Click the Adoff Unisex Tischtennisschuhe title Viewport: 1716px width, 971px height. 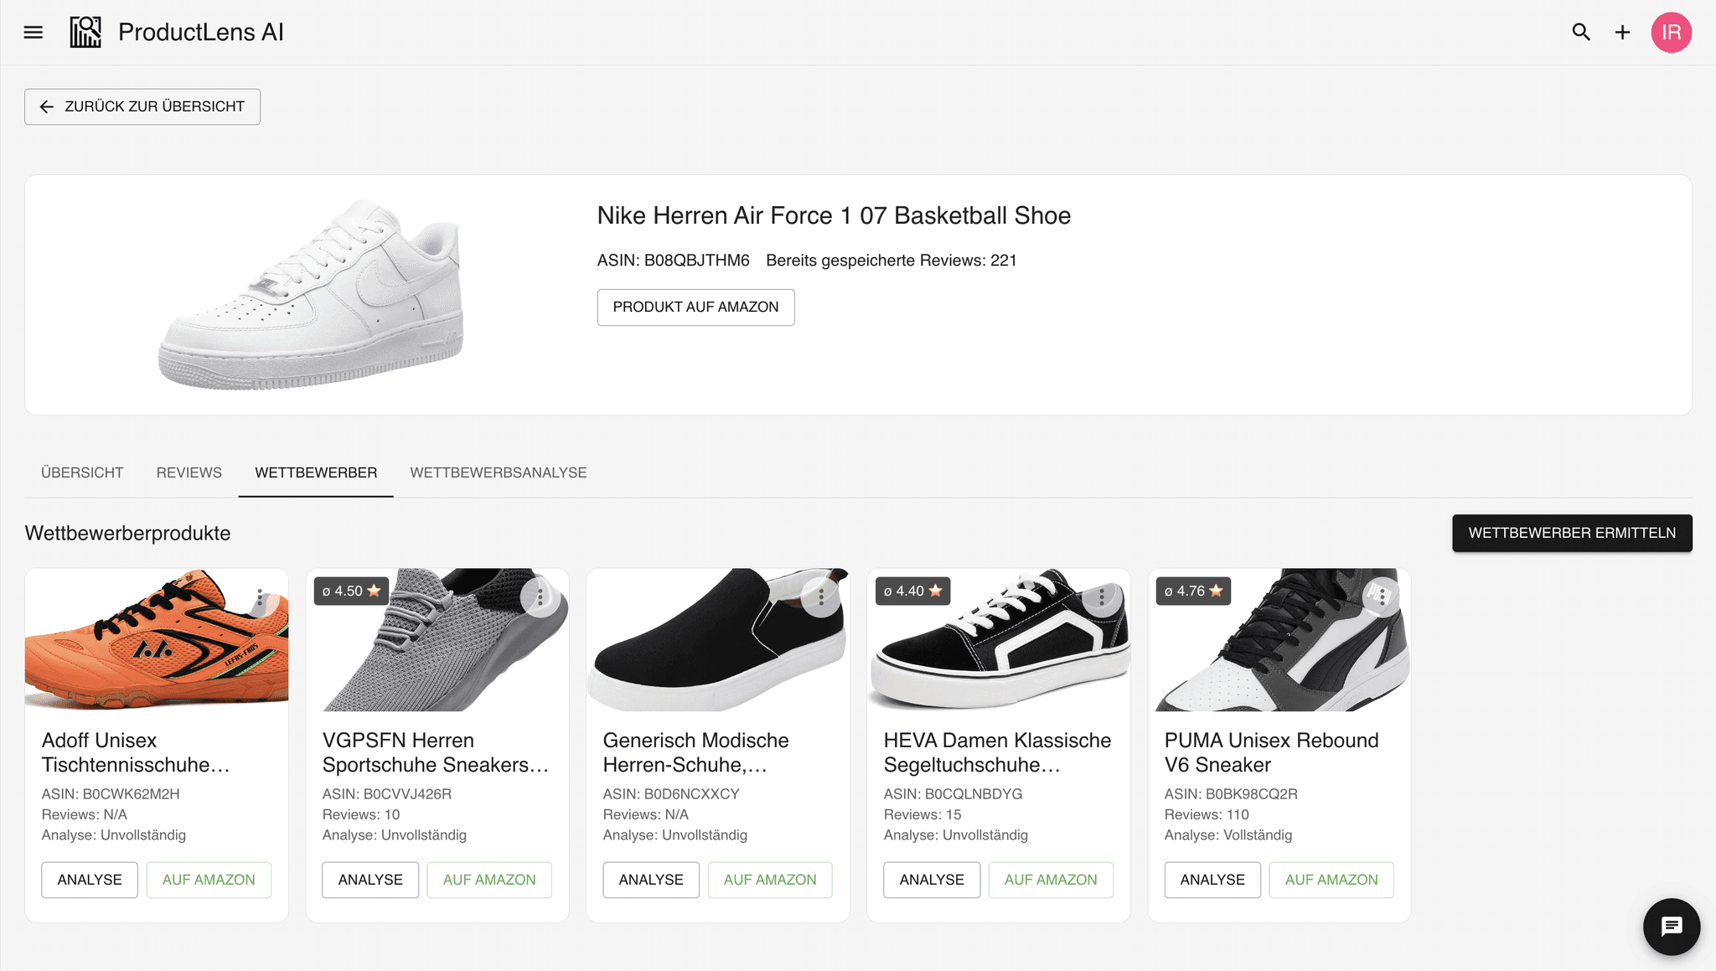click(x=136, y=752)
